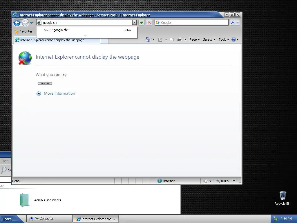Select the 'Go to google chr' suggestion

(x=87, y=30)
